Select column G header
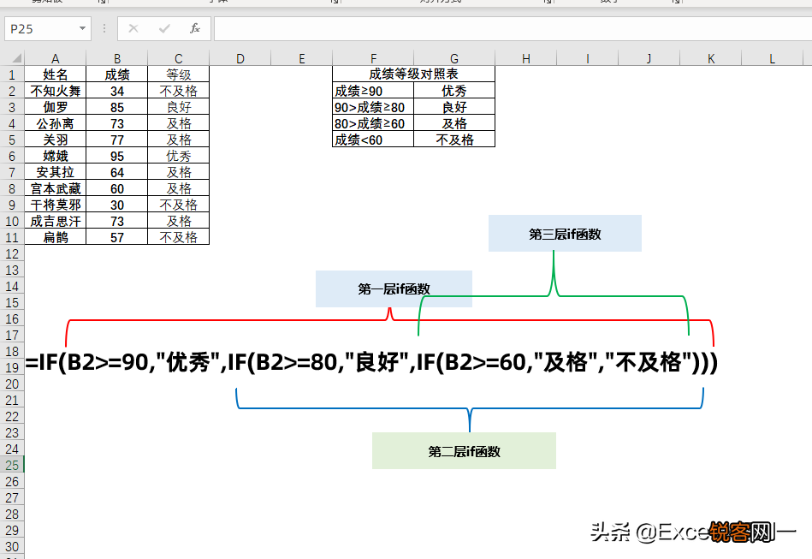This screenshot has height=559, width=812. pos(454,58)
